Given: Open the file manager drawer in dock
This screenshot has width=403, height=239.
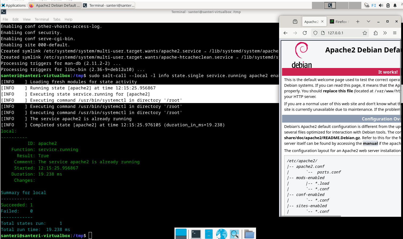Looking at the screenshot, I should 209,234.
